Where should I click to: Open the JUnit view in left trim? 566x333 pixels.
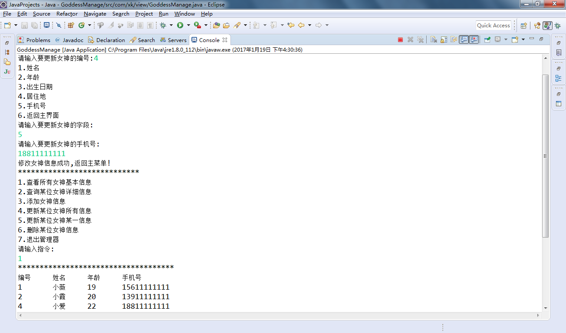(7, 72)
